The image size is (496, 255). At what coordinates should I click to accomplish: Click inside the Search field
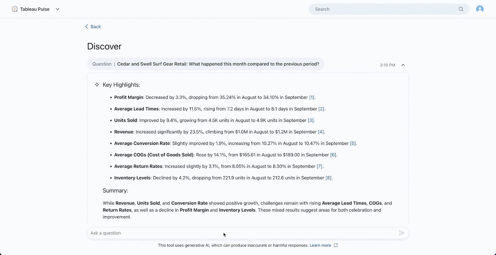coord(384,9)
